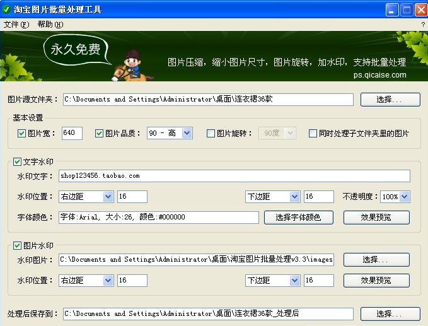
Task: Click the question mark help icon
Action: tap(422, 25)
